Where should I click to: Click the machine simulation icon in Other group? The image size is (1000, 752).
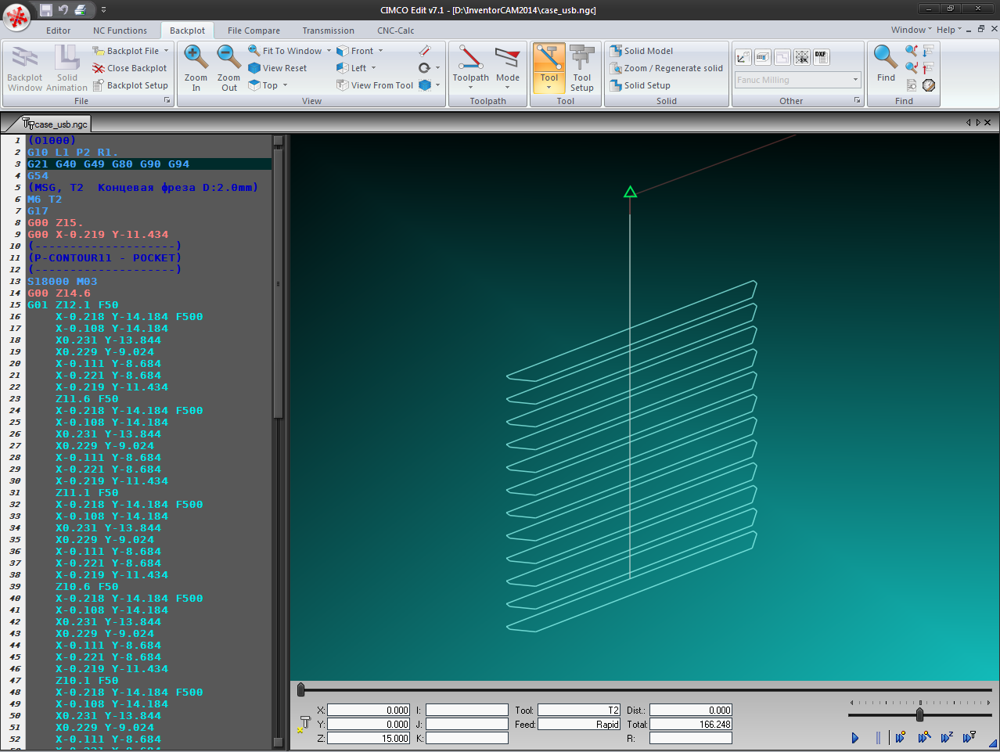pyautogui.click(x=762, y=57)
